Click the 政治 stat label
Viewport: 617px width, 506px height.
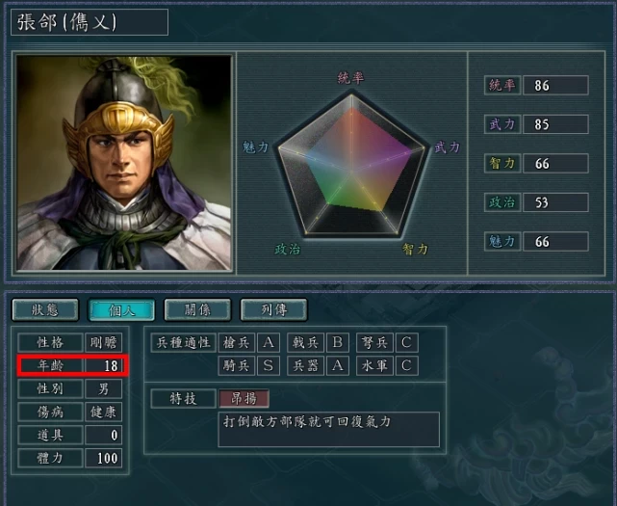pyautogui.click(x=502, y=202)
